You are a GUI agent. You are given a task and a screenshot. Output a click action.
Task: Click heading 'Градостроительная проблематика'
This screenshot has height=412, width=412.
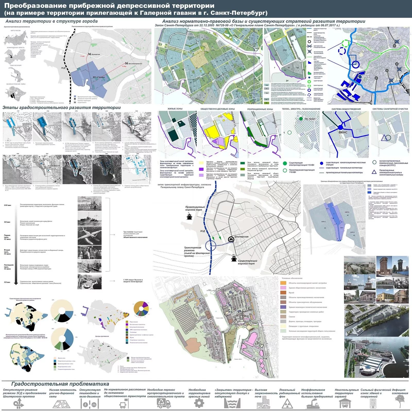[x=60, y=384]
